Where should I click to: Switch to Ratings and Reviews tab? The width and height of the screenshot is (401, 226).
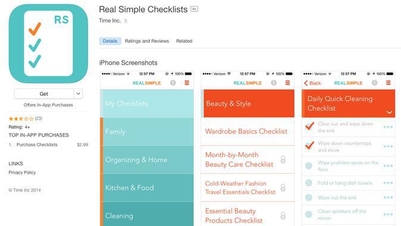[x=147, y=41]
